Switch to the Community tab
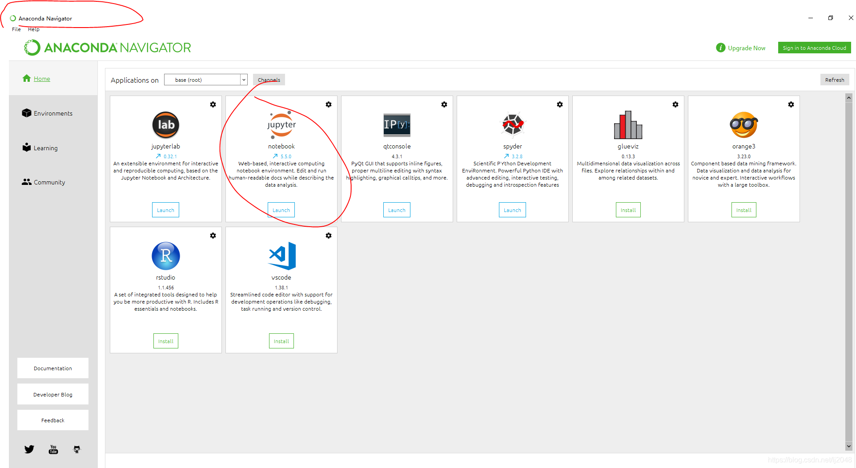Screen dimensions: 856x468 pos(44,182)
